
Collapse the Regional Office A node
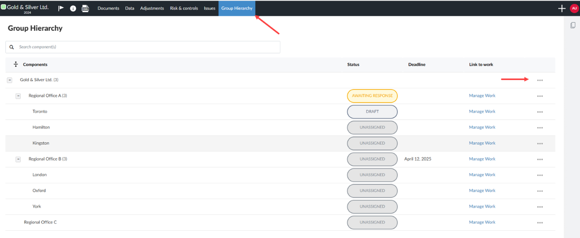[18, 96]
